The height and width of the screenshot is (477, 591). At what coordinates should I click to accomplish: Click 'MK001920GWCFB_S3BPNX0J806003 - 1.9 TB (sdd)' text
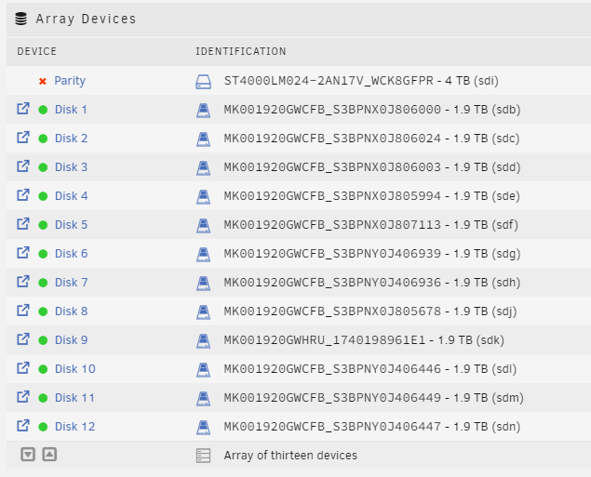(372, 167)
